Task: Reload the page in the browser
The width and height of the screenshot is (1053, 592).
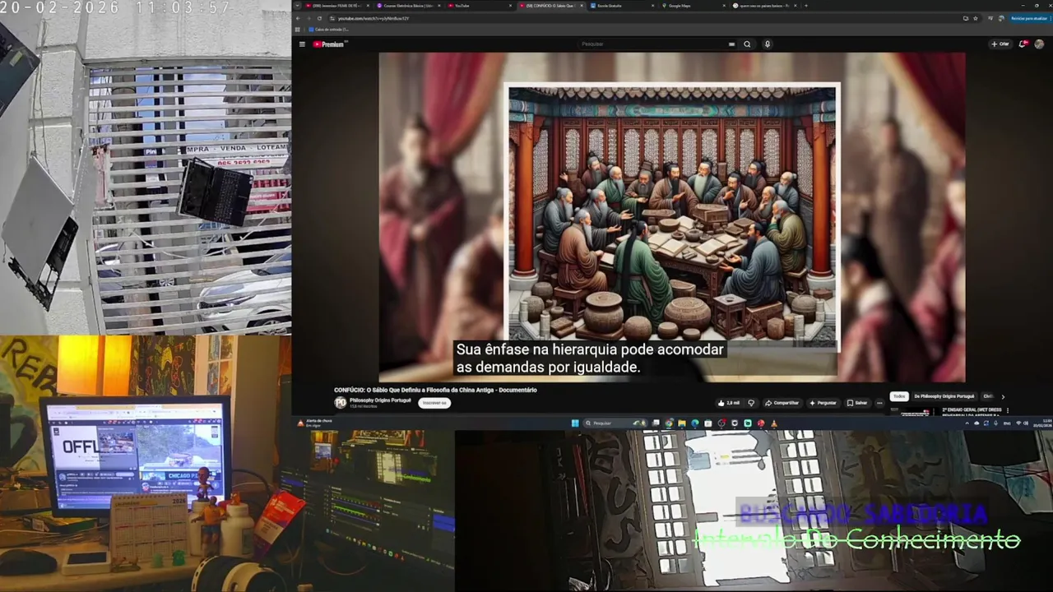Action: pos(320,18)
